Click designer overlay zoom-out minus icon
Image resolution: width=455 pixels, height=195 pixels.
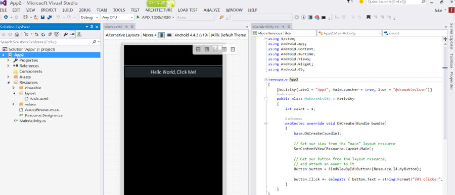pos(233,49)
